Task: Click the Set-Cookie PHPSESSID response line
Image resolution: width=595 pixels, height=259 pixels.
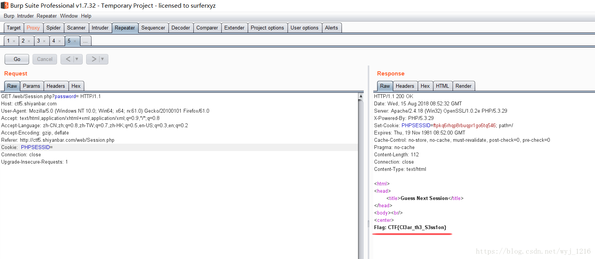Action: [443, 125]
